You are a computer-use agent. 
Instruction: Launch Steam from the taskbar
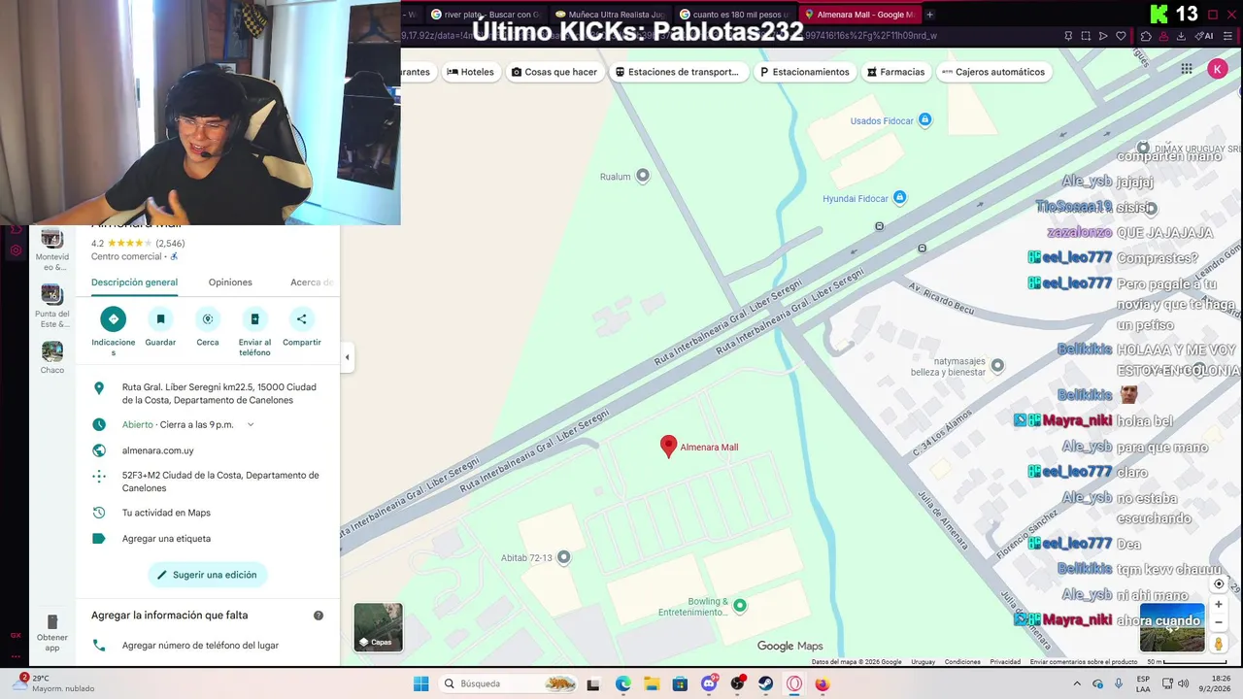coord(765,683)
